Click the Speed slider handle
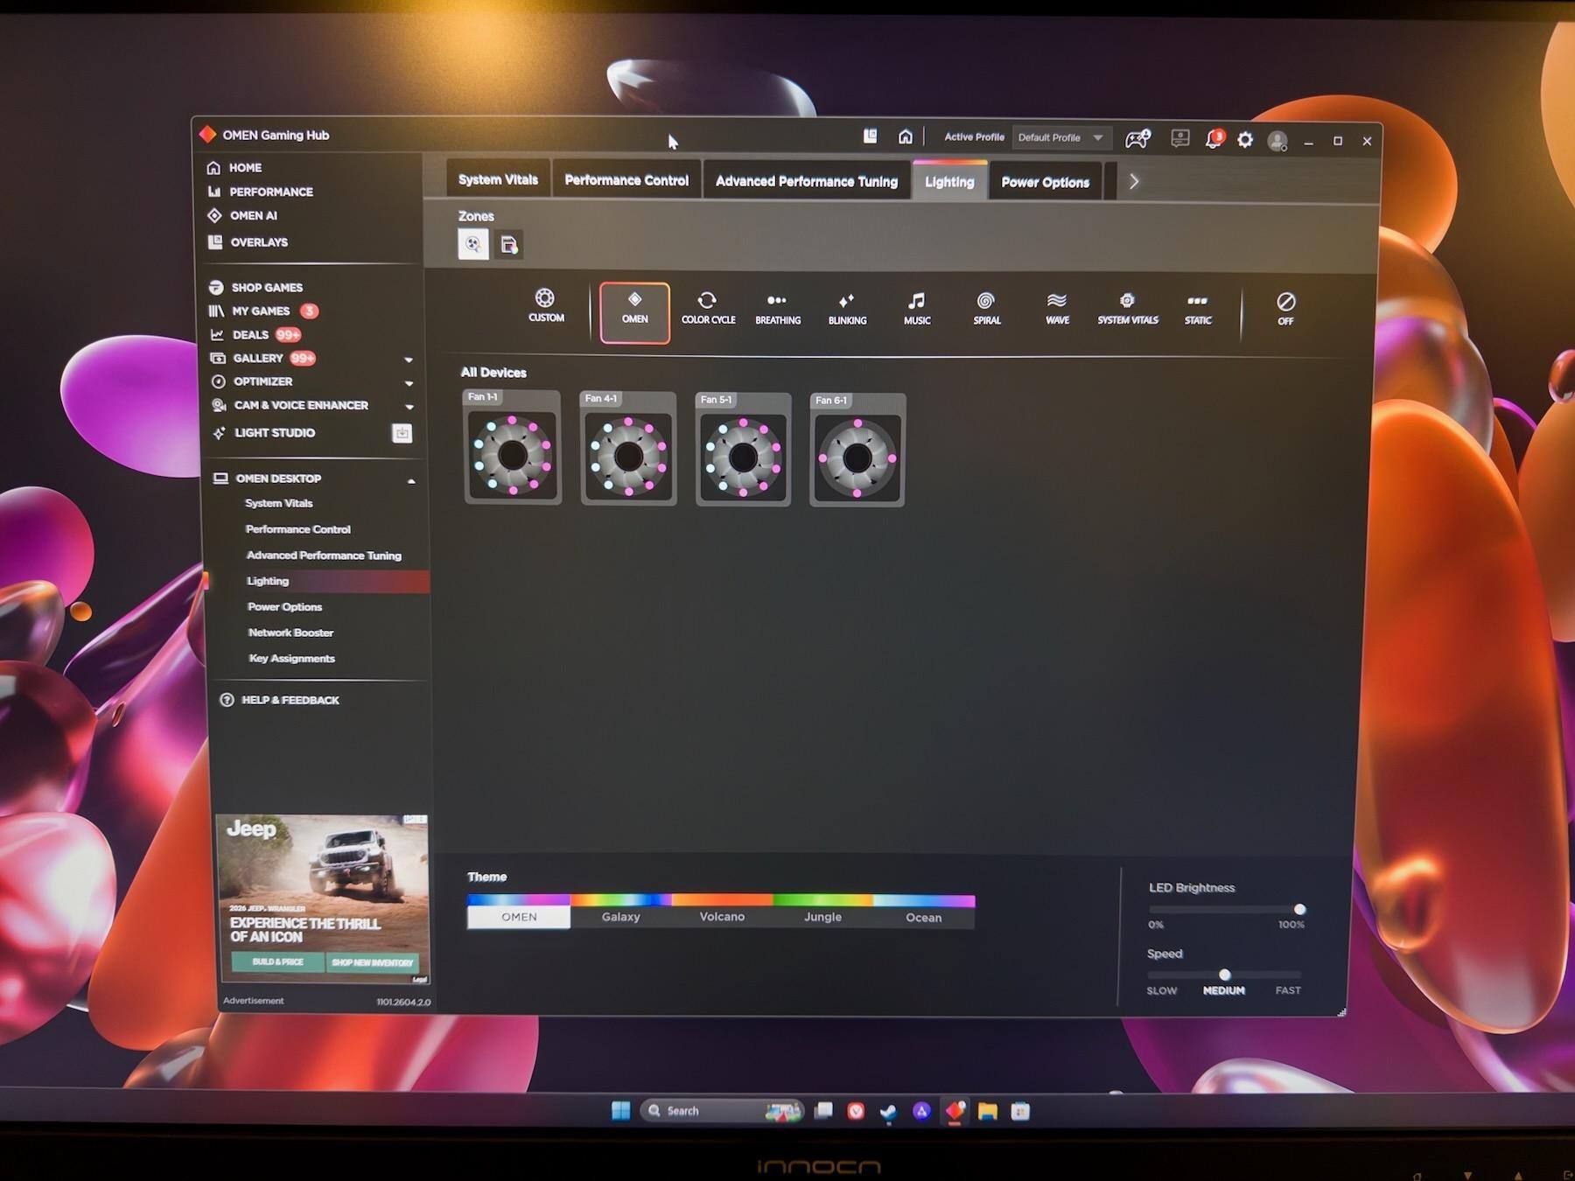The image size is (1575, 1181). (x=1225, y=975)
